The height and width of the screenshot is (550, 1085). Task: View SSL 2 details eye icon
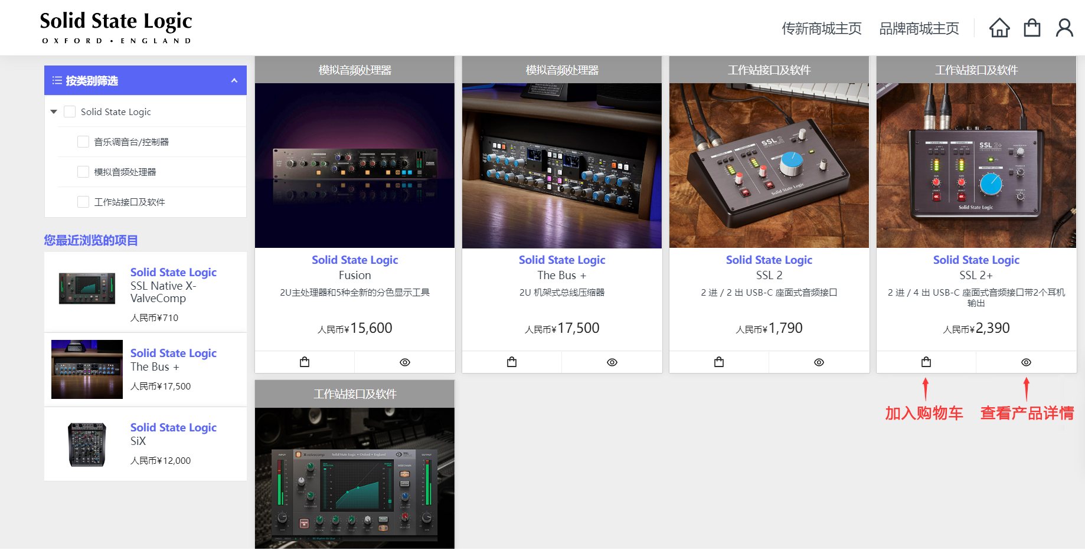click(819, 362)
